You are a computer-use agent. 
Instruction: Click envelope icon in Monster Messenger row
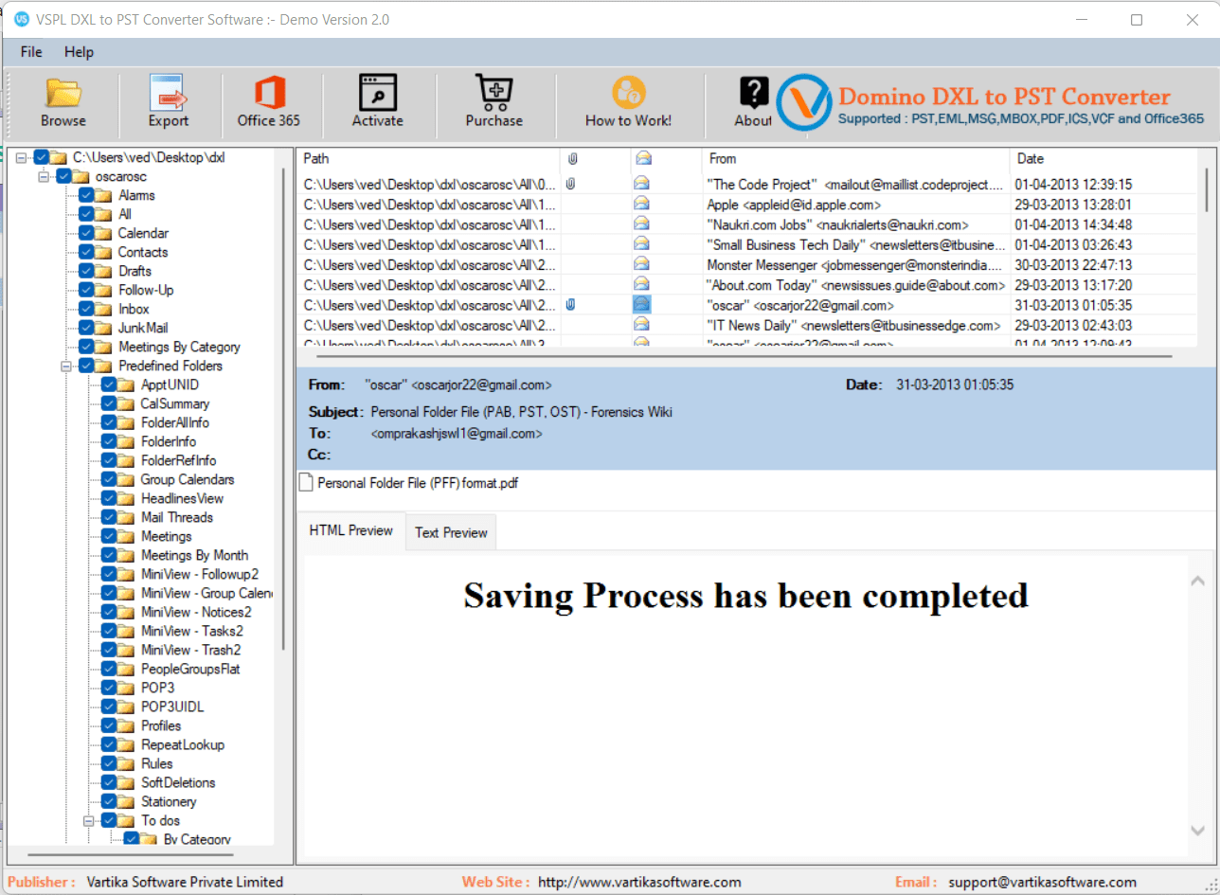(x=642, y=264)
